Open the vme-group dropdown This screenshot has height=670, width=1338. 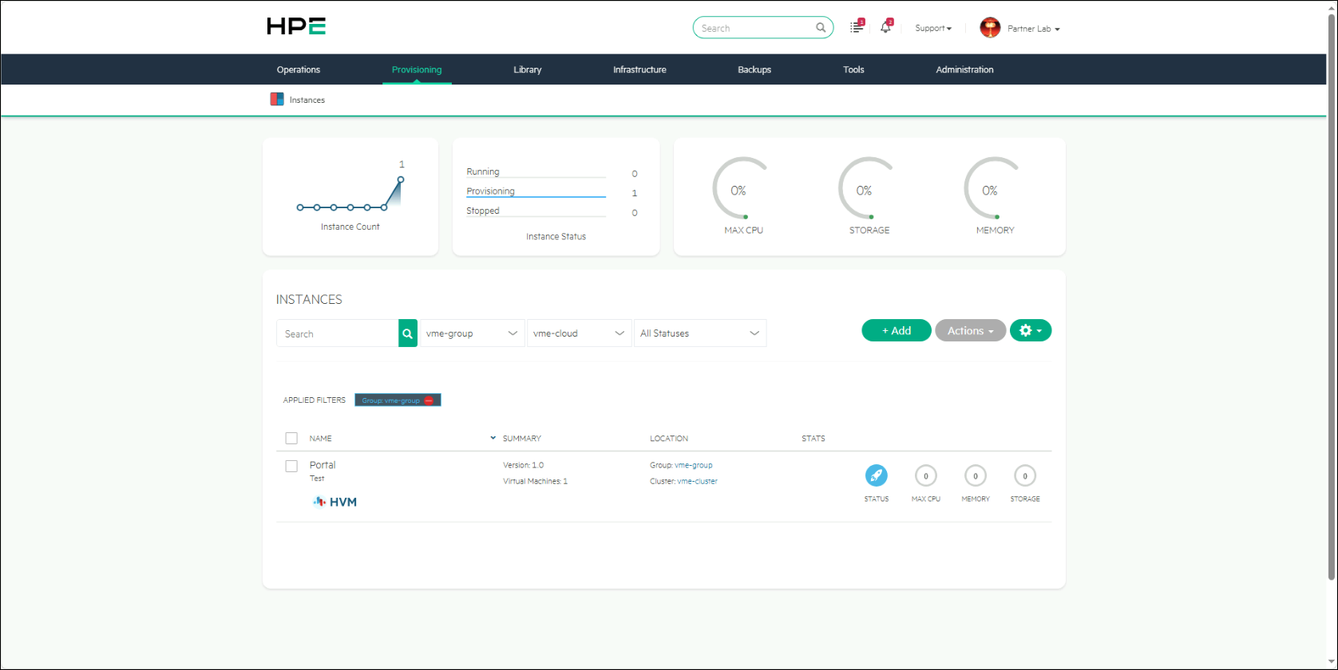click(472, 333)
